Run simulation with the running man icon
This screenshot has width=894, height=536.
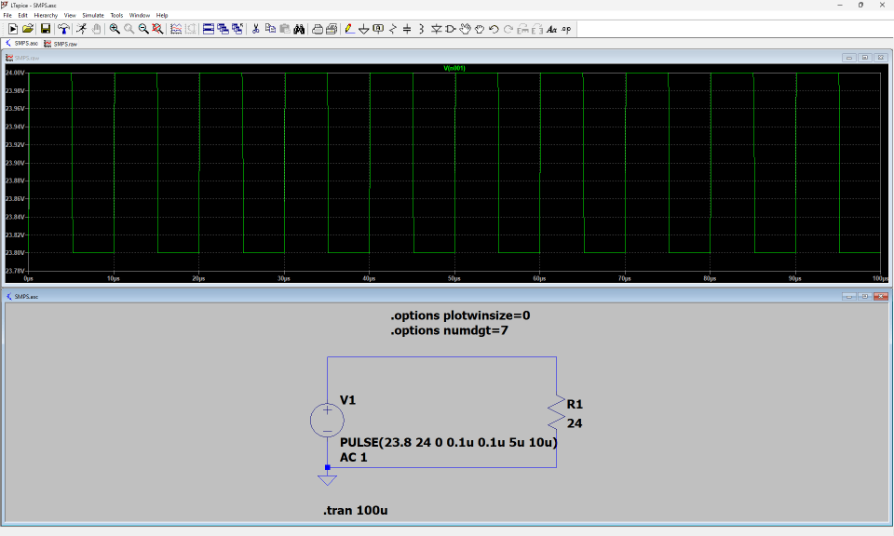point(82,29)
